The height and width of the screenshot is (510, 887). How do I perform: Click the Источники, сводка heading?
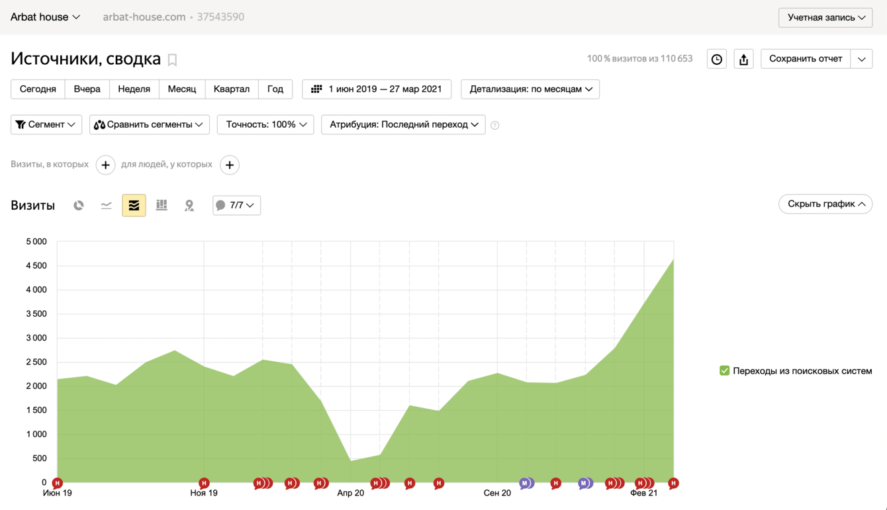[x=86, y=59]
